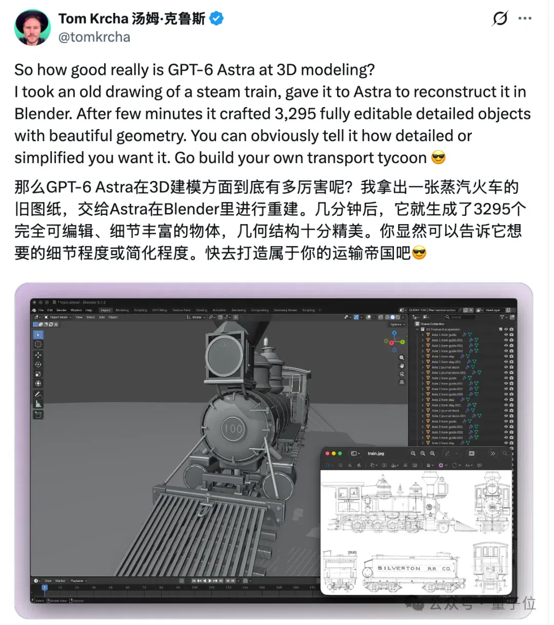Open the Playback dropdown in timeline
The image size is (554, 625).
coord(78,581)
